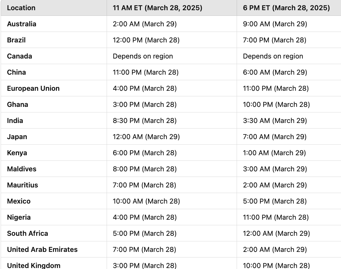Click the United Arab Emirates row label
This screenshot has height=269, width=341.
[x=42, y=249]
